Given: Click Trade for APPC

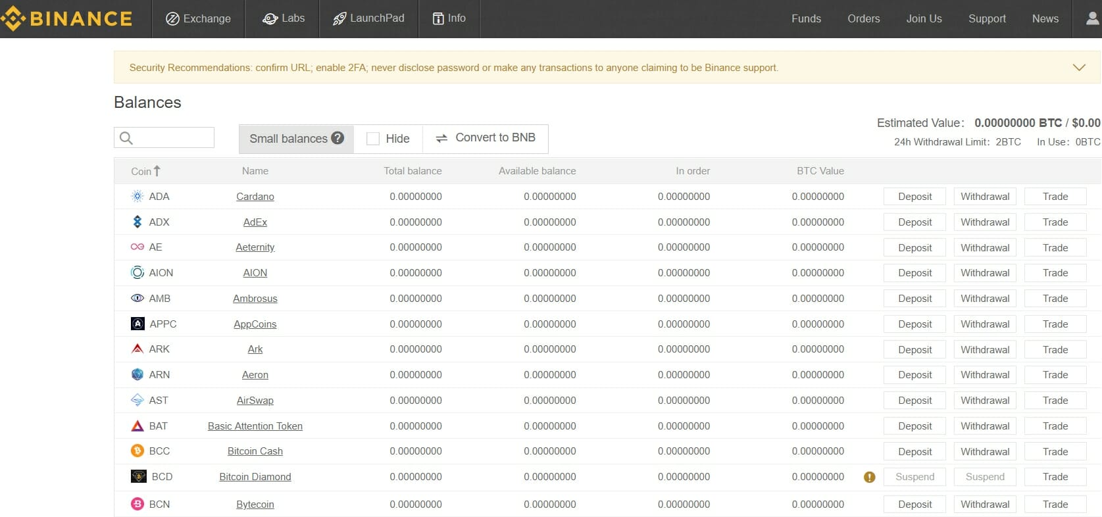Looking at the screenshot, I should coord(1055,324).
